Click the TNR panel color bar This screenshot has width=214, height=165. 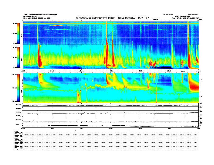pyautogui.click(x=18, y=88)
